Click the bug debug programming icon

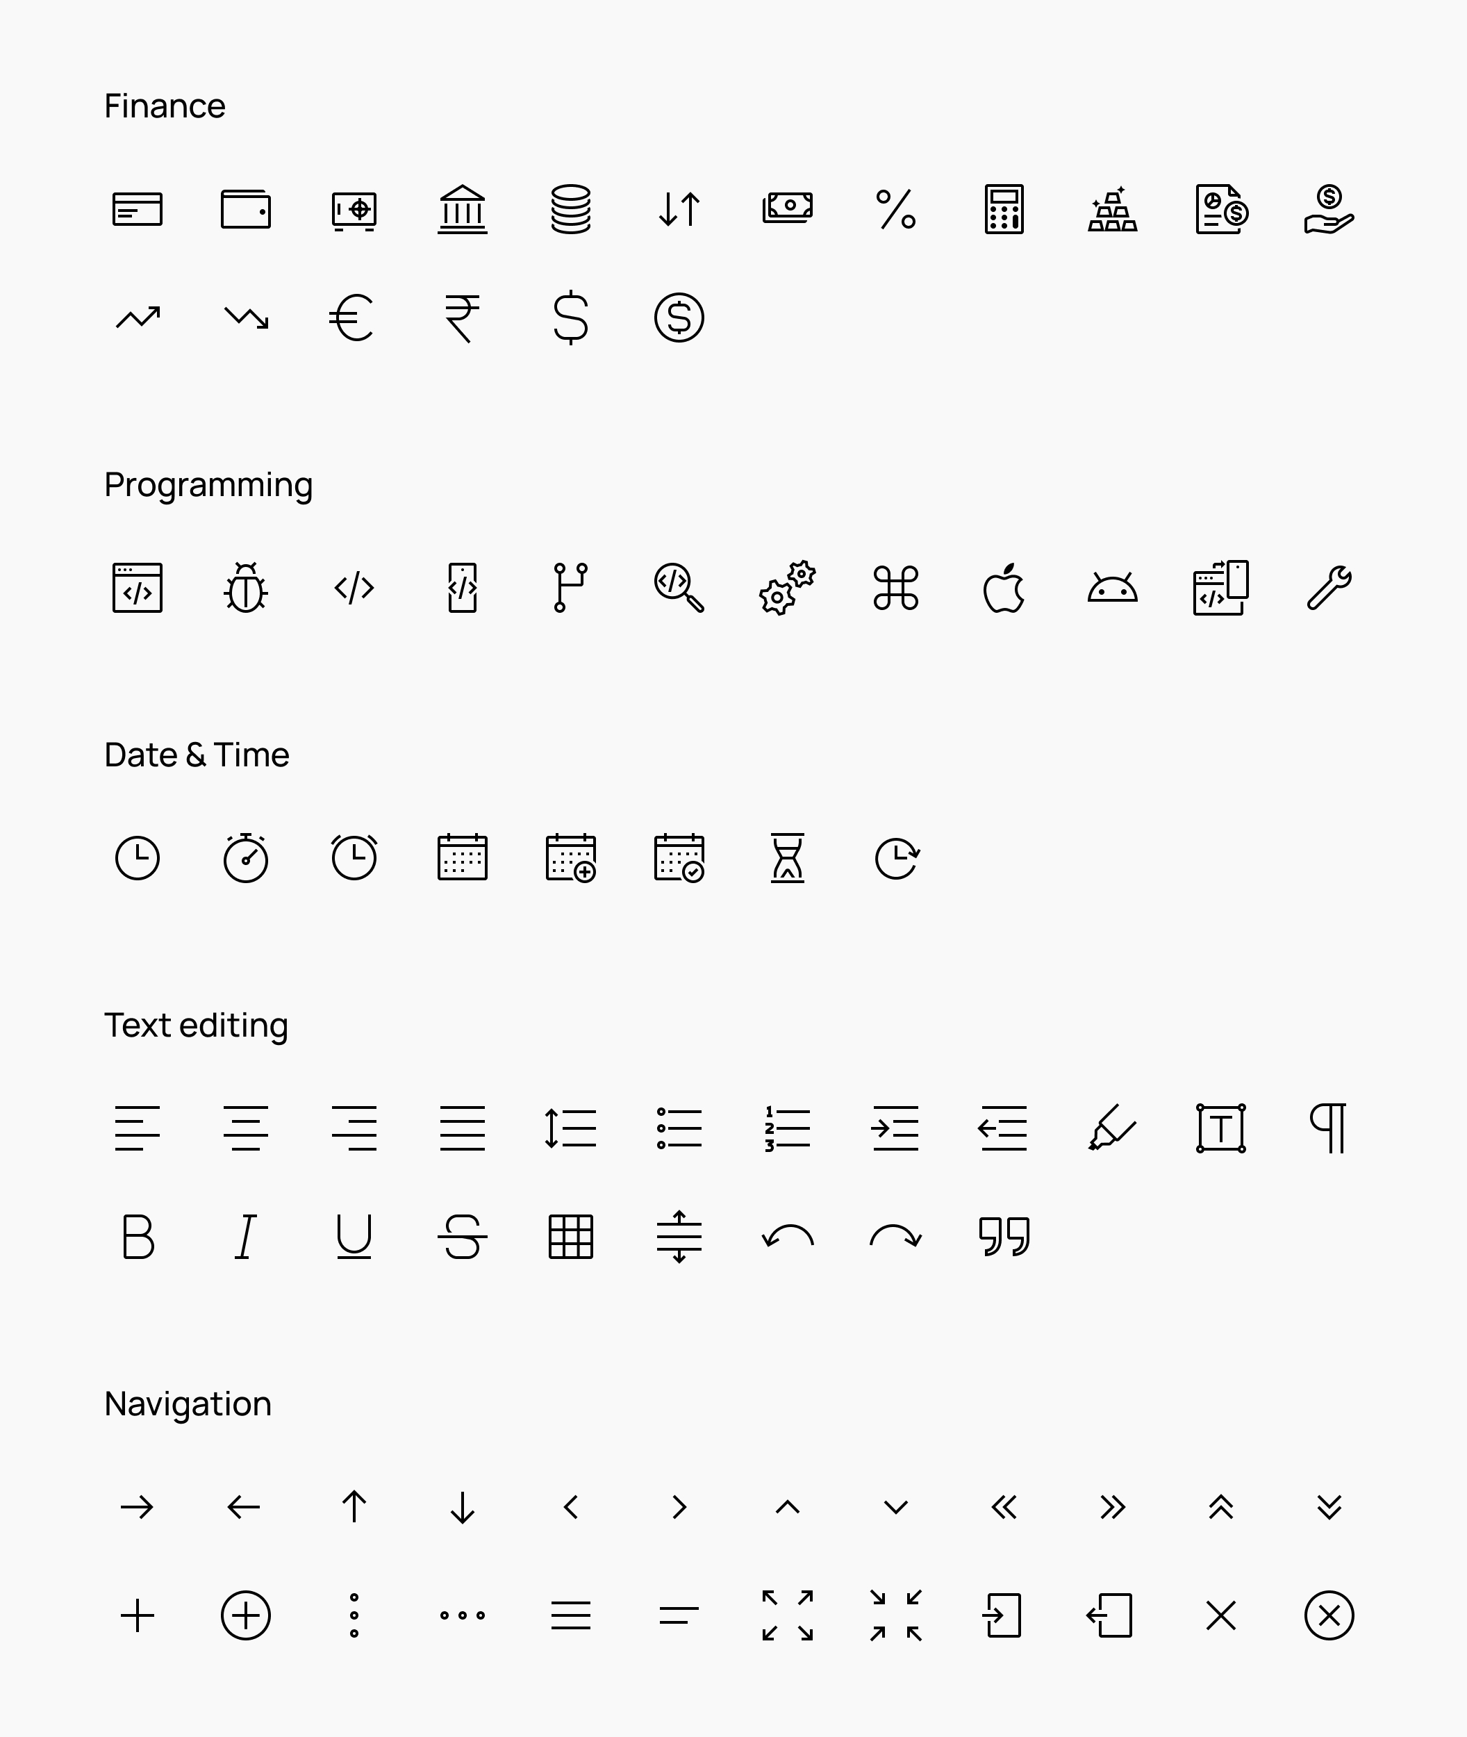[x=244, y=588]
